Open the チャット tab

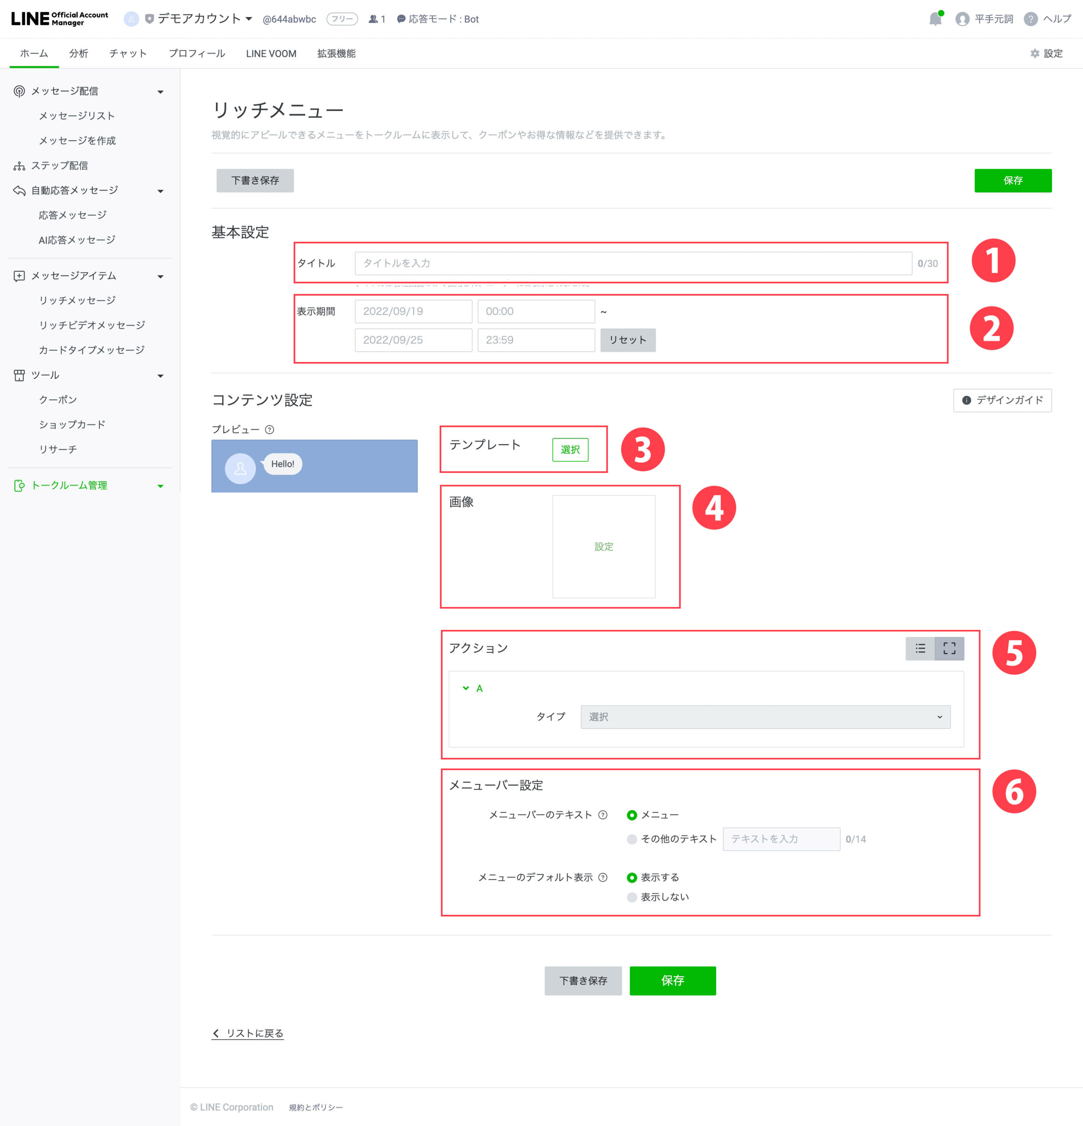tap(128, 53)
